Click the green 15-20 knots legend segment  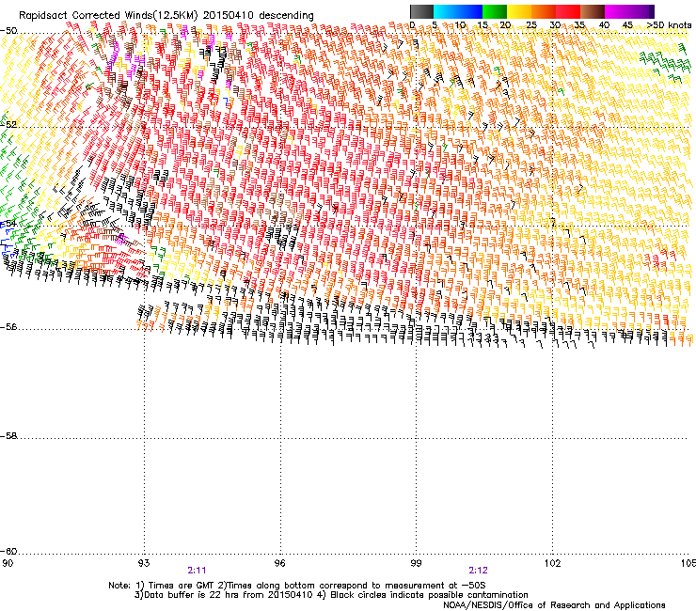coord(495,11)
